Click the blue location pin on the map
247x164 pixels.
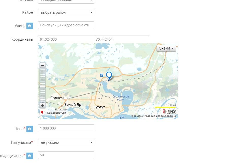tap(109, 76)
